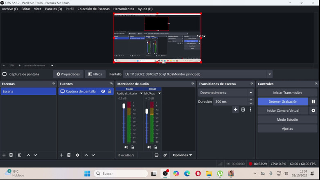The image size is (320, 180).
Task: Open Microsoft Edge from taskbar
Action: (187, 173)
